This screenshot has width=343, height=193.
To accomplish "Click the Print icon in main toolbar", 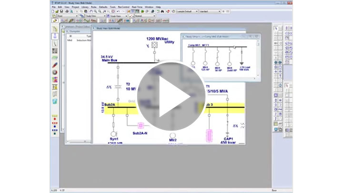I will (x=67, y=11).
